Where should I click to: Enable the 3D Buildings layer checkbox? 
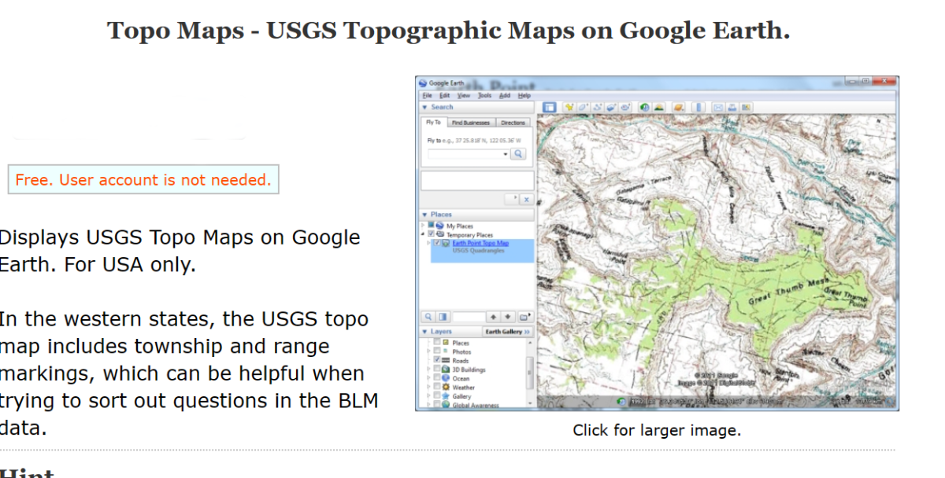[x=437, y=369]
